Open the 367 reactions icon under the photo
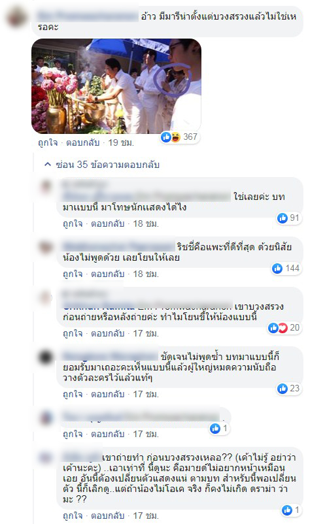The image size is (325, 524). point(180,137)
